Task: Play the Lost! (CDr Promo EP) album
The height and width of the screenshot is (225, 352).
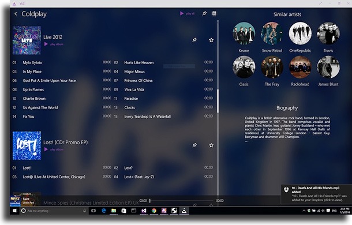Action: 54,149
